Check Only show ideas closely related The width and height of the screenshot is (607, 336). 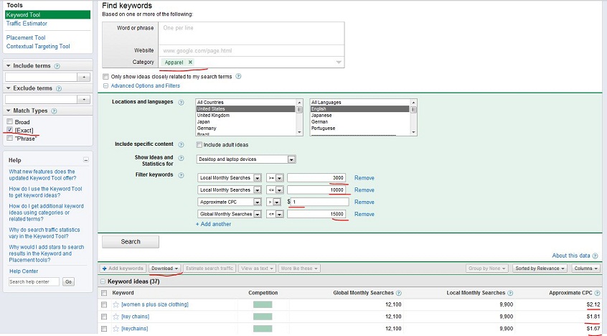[105, 77]
